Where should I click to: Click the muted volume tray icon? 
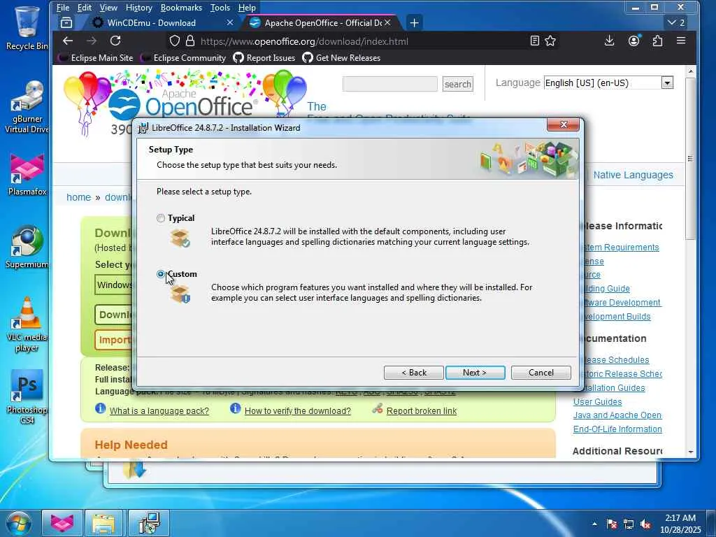point(645,524)
